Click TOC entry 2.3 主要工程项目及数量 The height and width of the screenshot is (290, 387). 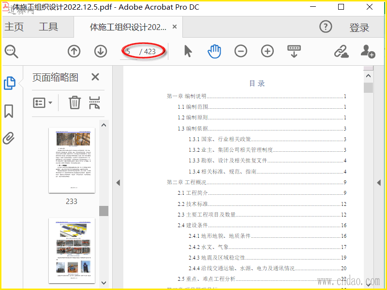262,215
